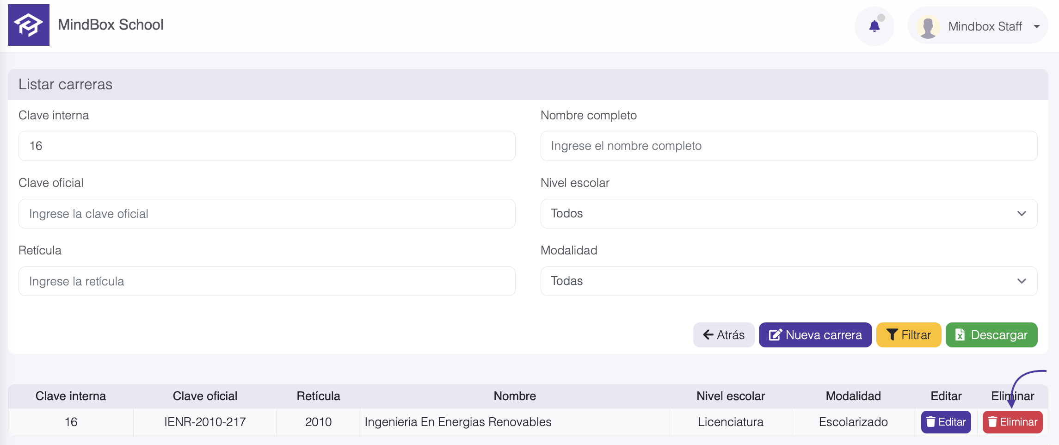Click the MindBox School title text

(111, 25)
